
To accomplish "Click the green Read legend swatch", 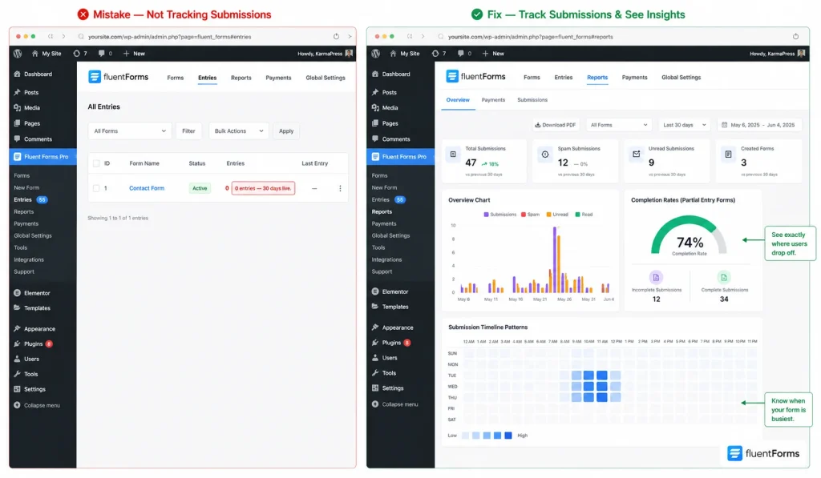I will [577, 215].
